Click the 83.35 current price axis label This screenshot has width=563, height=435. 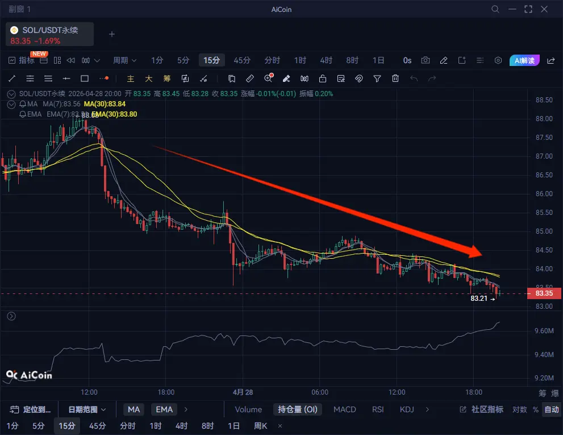click(x=544, y=293)
